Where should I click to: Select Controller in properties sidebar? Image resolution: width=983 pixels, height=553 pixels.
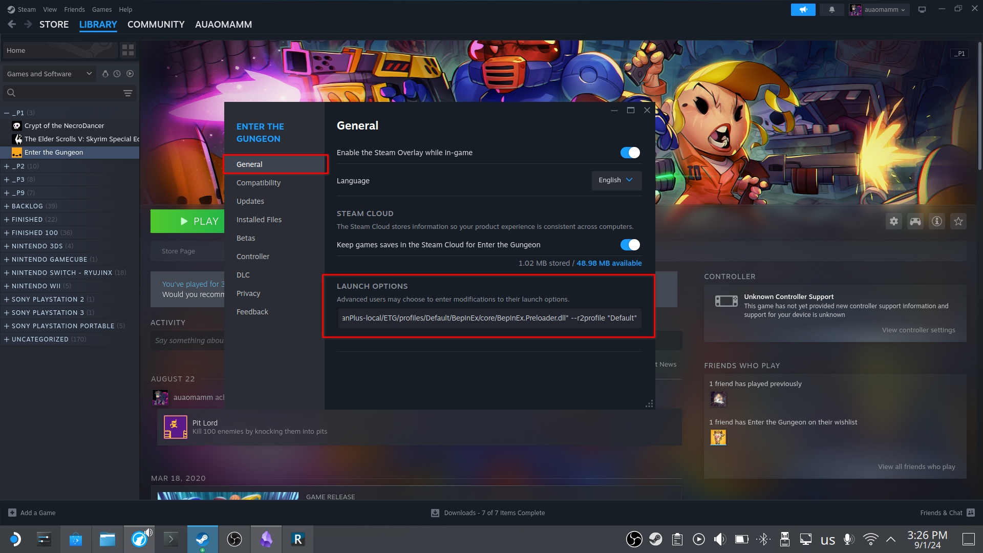pos(274,257)
